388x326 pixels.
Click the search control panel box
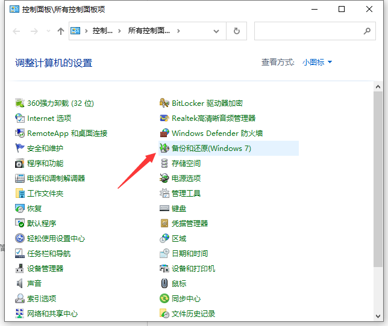pos(314,31)
